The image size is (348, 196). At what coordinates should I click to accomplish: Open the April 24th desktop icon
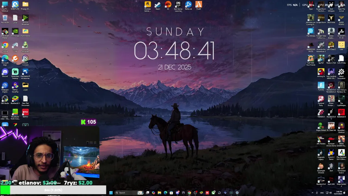click(331, 181)
